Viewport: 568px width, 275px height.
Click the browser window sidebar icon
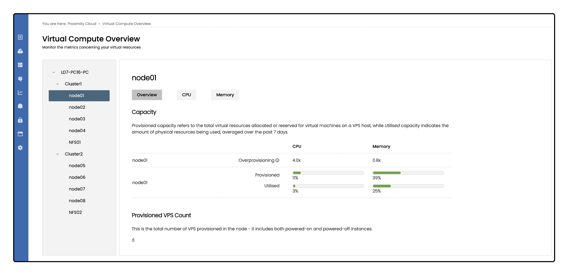click(20, 134)
